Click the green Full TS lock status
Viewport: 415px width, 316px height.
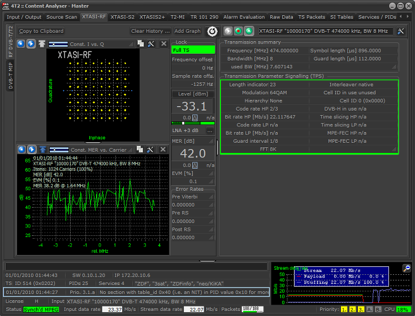click(193, 50)
